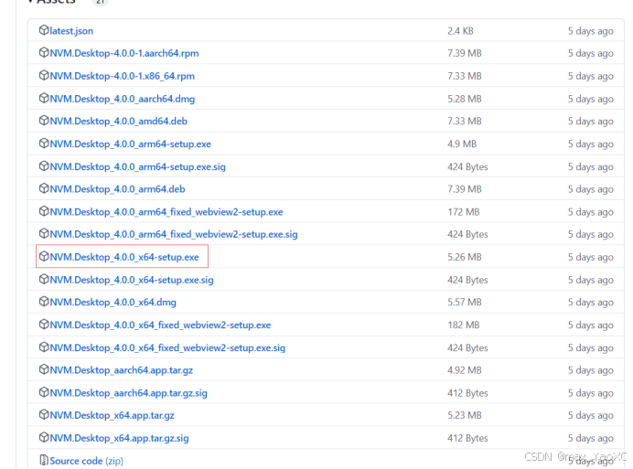Click the 4.9 MB size value
Screen dimensions: 633x469
(x=462, y=144)
